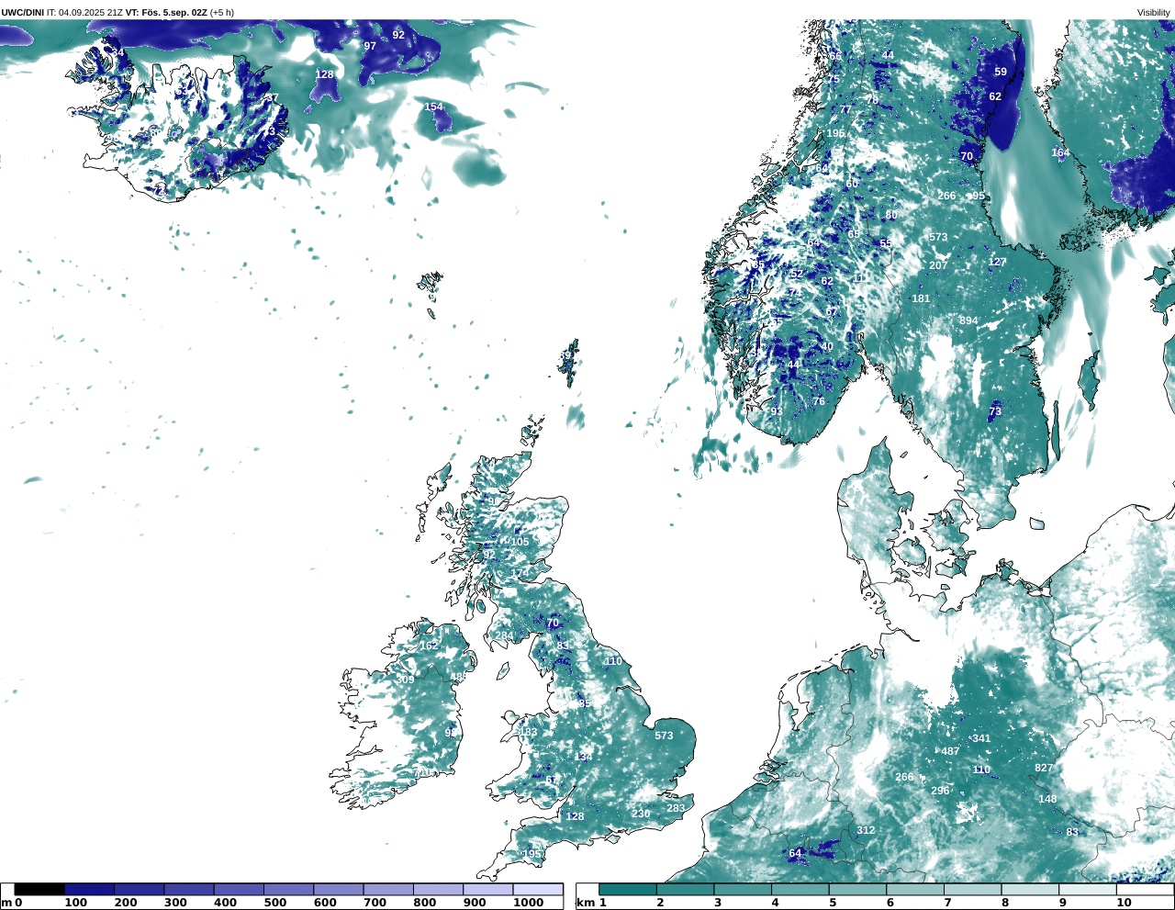The width and height of the screenshot is (1175, 910).
Task: Click the '487' value in Germany
Action: (950, 751)
